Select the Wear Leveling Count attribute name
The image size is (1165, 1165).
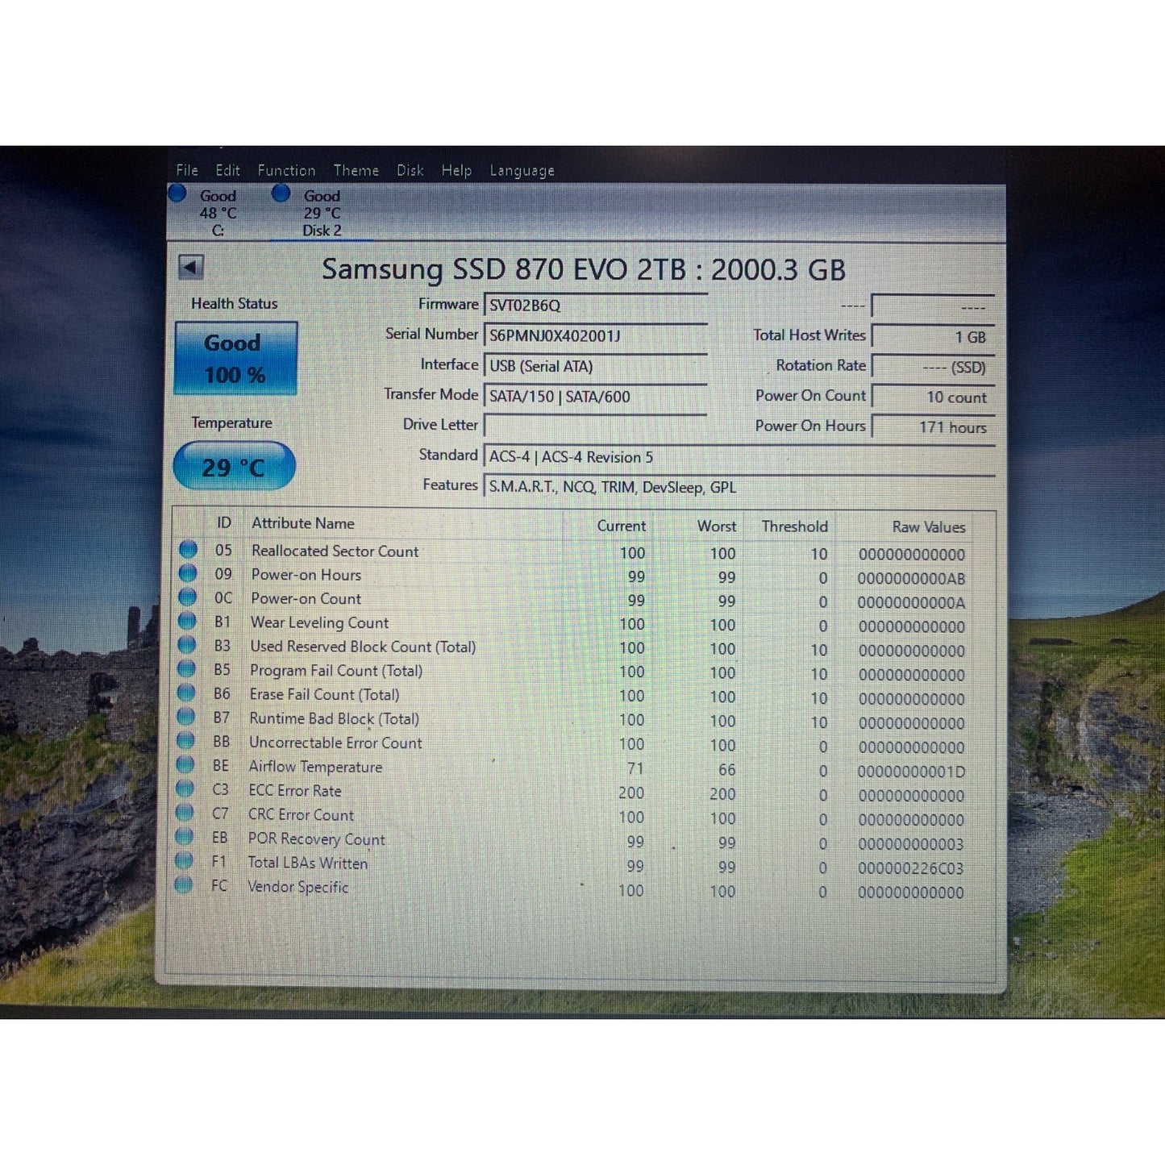tap(319, 622)
